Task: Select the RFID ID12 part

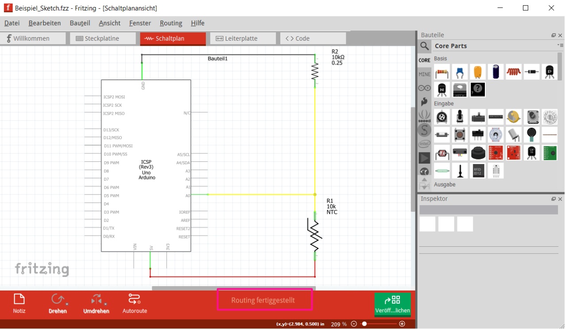Action: (x=478, y=171)
